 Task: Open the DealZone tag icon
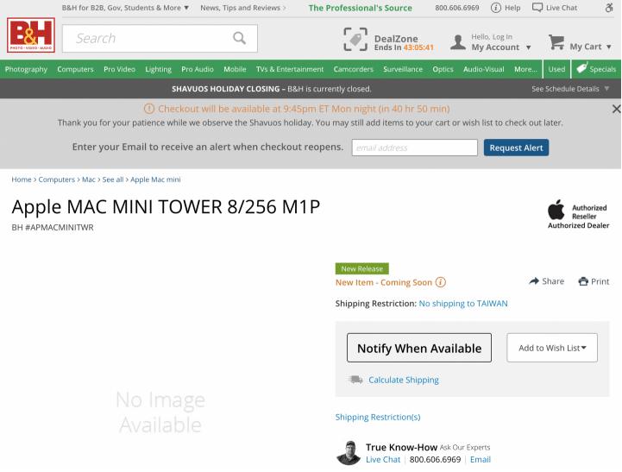pyautogui.click(x=355, y=40)
